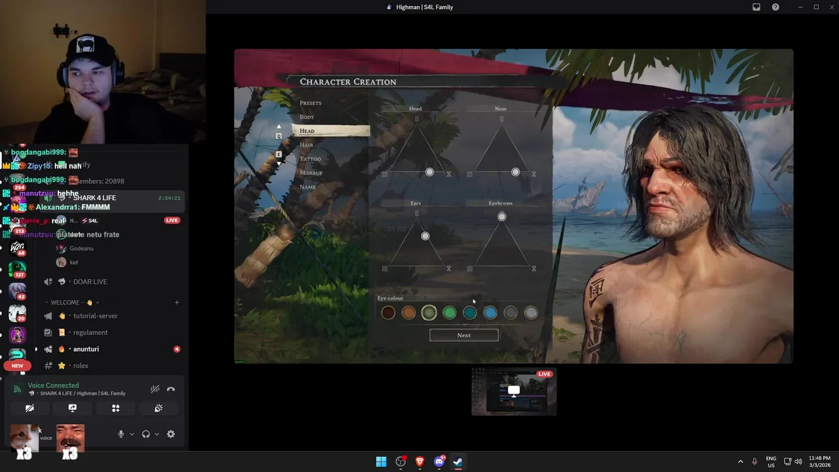This screenshot has height=472, width=839.
Task: Click the red LIVE badge in channel list
Action: 172,220
